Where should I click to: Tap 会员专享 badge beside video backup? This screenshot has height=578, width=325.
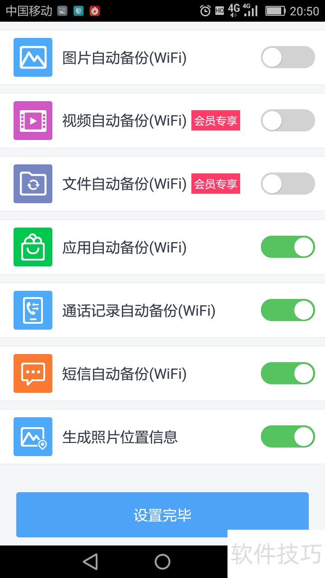(216, 121)
